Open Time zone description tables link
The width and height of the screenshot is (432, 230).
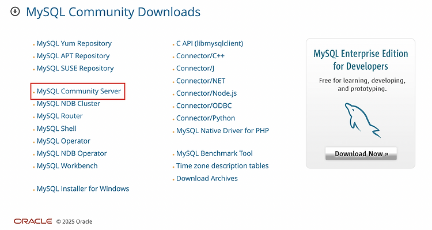point(222,166)
